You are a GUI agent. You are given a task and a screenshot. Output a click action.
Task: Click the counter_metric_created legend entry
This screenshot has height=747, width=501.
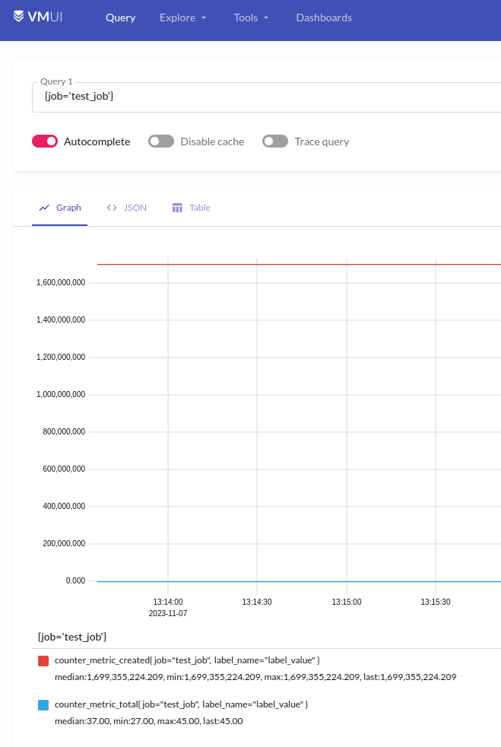[x=187, y=660]
